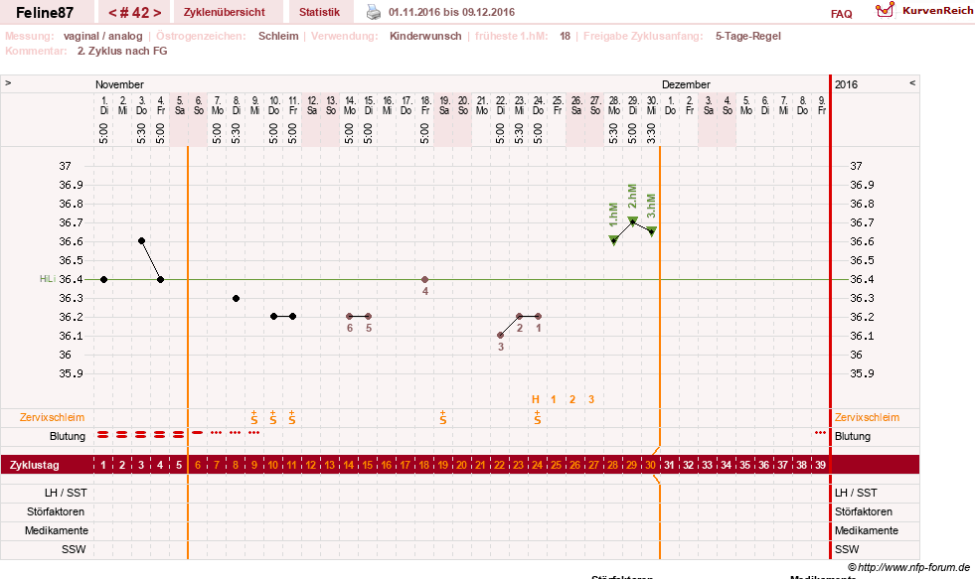Open the FAQ link
This screenshot has height=579, width=975.
(841, 14)
